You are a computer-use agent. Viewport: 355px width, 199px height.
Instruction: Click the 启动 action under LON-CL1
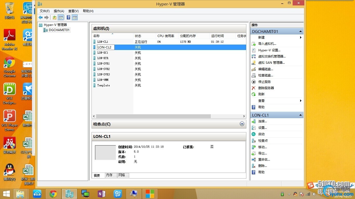click(261, 134)
